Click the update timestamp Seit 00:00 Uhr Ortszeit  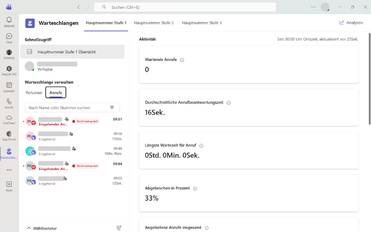318,39
